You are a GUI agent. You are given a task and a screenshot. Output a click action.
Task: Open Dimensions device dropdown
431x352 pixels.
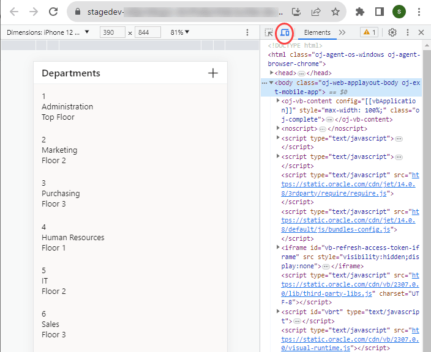tap(48, 32)
